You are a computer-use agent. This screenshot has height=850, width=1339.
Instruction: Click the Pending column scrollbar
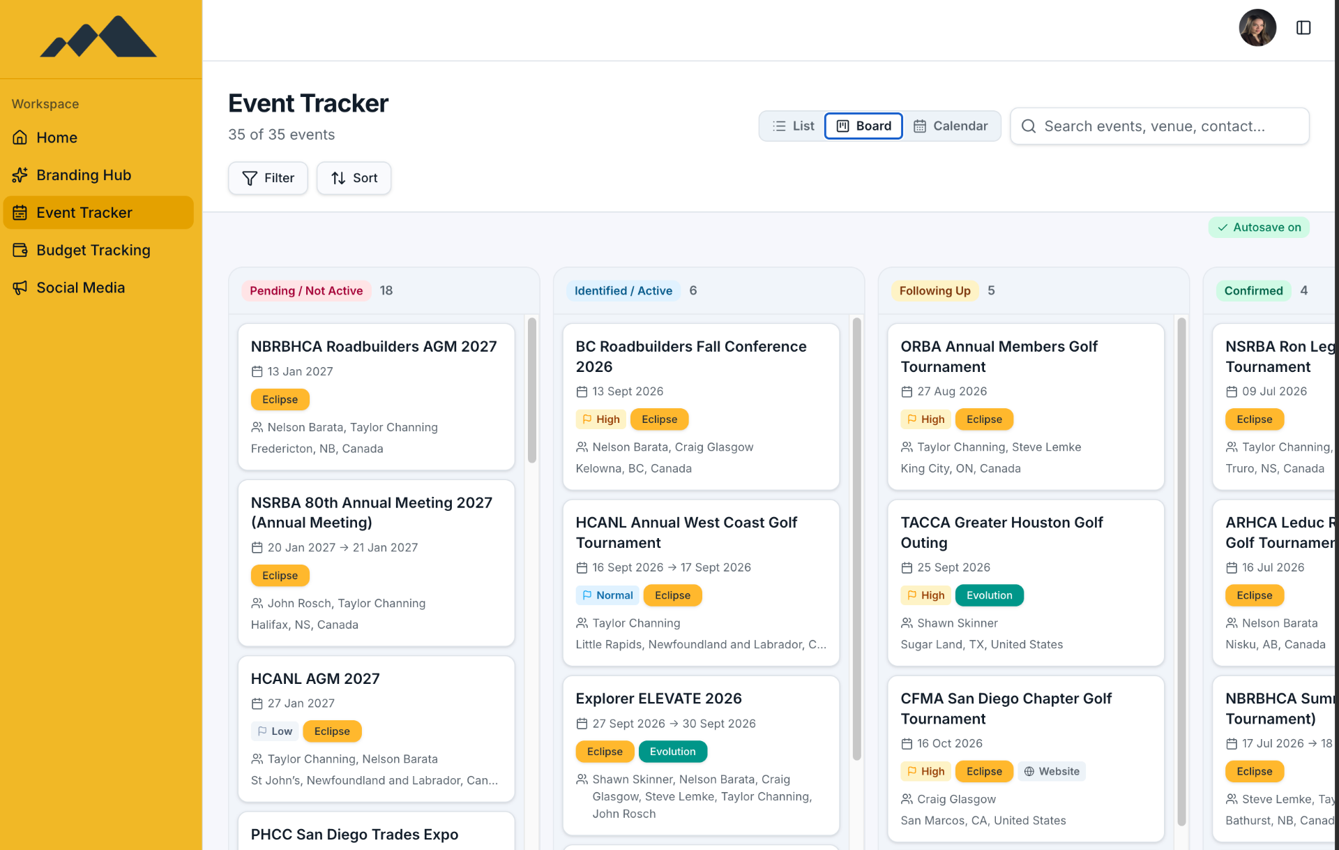pos(532,391)
